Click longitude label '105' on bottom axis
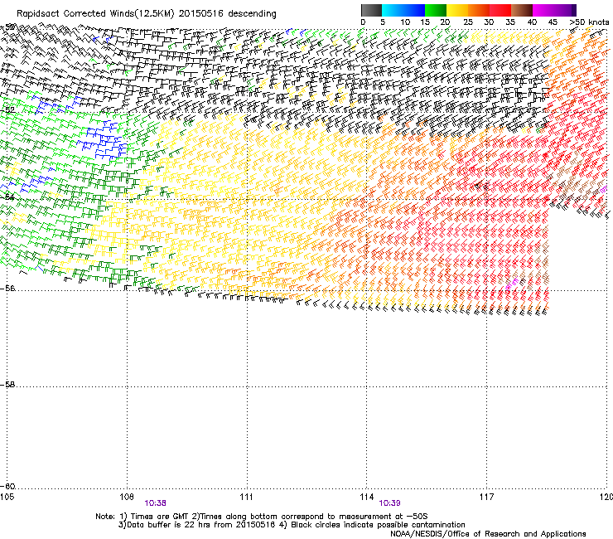The image size is (613, 539). pyautogui.click(x=7, y=497)
